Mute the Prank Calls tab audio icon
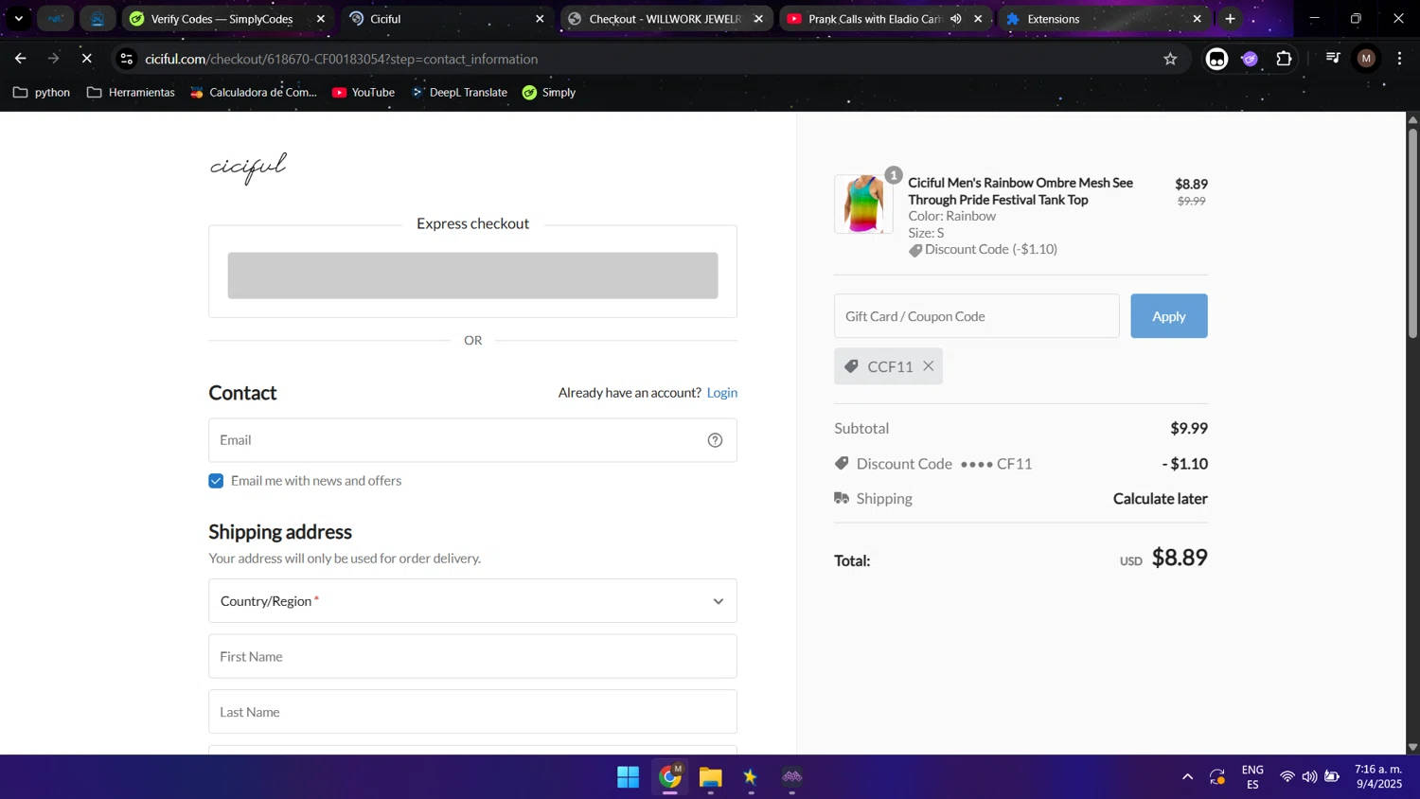The height and width of the screenshot is (799, 1420). tap(956, 19)
